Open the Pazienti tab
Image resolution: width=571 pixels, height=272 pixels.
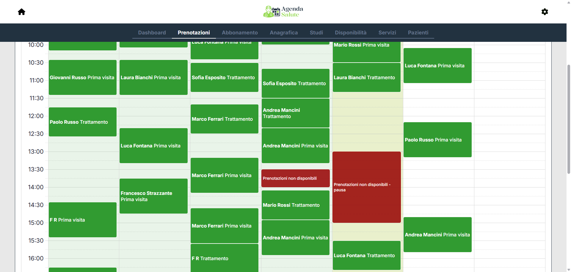point(418,33)
